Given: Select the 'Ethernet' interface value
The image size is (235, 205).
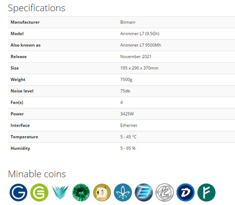Looking at the screenshot, I should 129,126.
